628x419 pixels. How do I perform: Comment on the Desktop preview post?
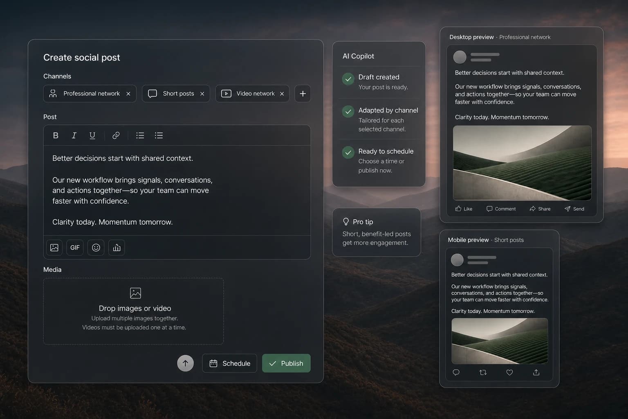[x=501, y=209]
